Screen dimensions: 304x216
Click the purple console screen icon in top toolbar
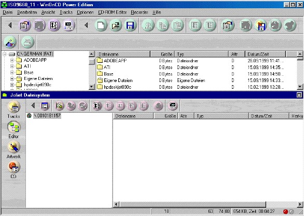pyautogui.click(x=68, y=25)
